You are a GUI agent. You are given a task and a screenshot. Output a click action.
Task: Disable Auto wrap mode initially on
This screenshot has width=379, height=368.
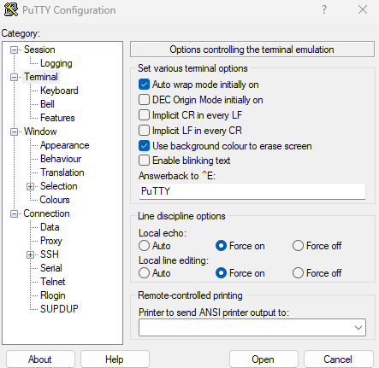coord(144,85)
